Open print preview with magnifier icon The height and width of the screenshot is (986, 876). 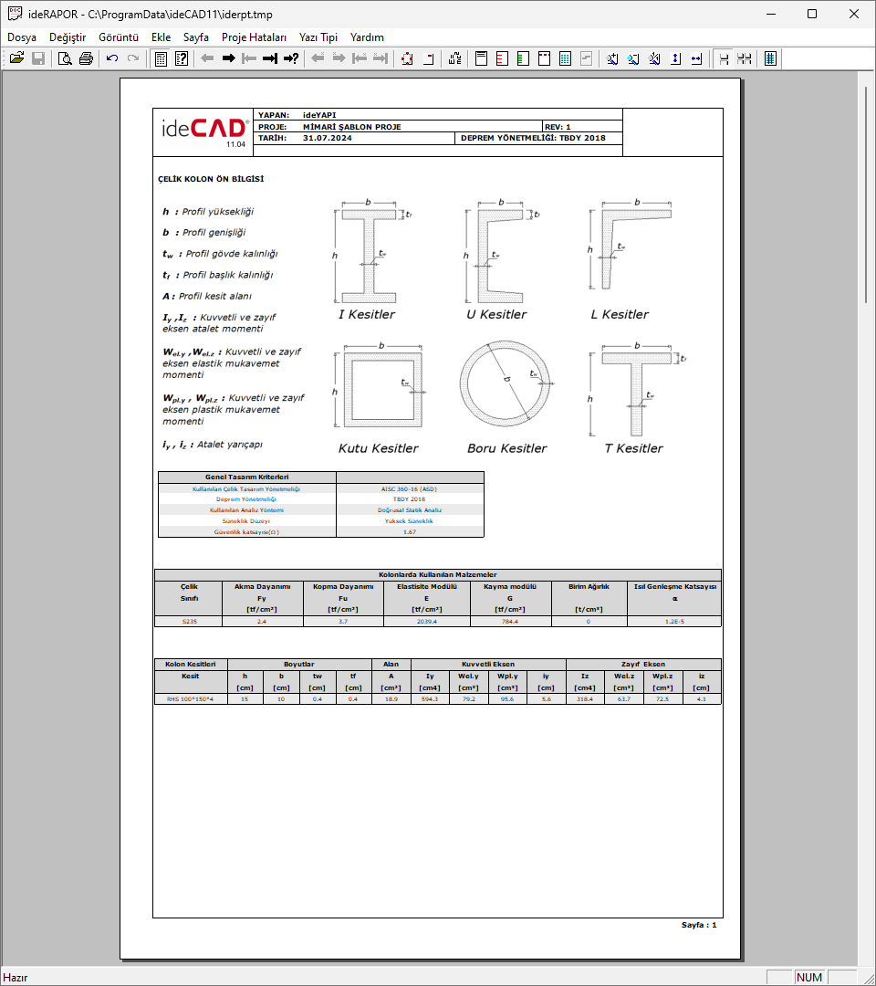tap(66, 58)
